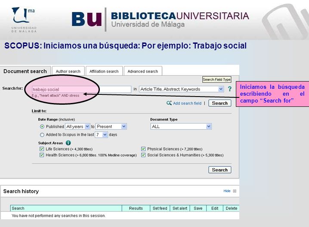Switch to the Affiliation search tab
The height and width of the screenshot is (227, 309).
104,71
